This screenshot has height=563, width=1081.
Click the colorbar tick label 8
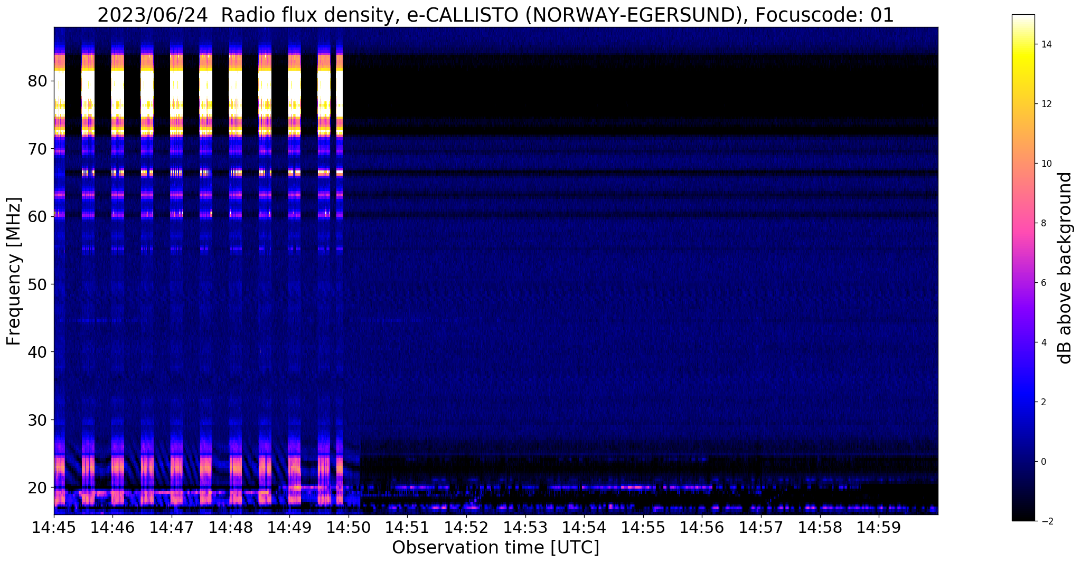tap(1043, 223)
